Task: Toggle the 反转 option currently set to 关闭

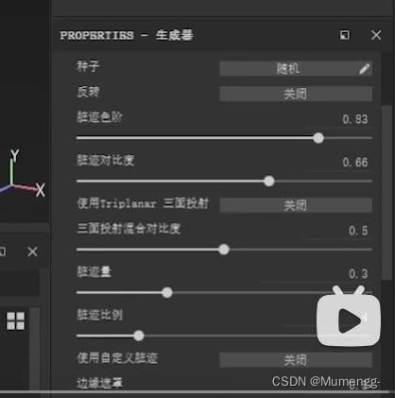Action: (296, 94)
